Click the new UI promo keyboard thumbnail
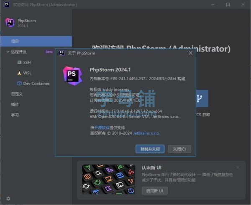The image size is (251, 205). click(x=108, y=179)
